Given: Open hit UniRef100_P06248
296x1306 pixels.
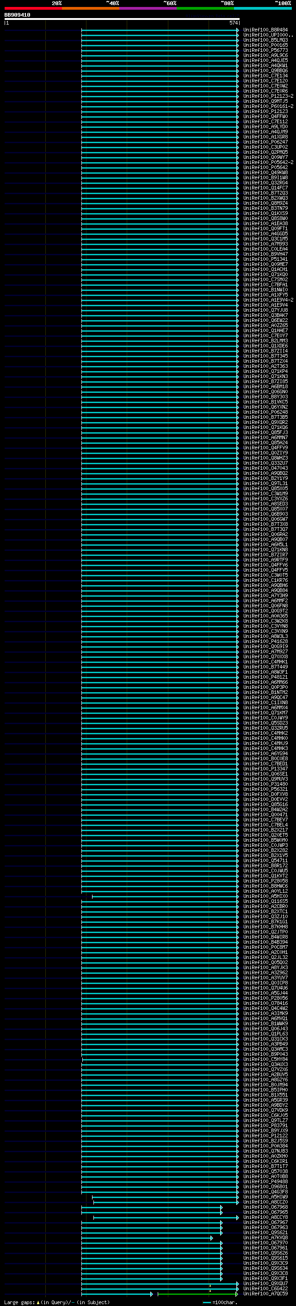Looking at the screenshot, I should pyautogui.click(x=265, y=412).
